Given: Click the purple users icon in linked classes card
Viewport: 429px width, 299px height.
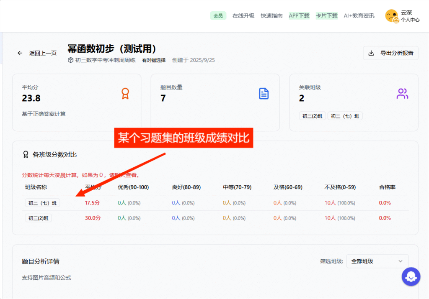Looking at the screenshot, I should [x=402, y=93].
